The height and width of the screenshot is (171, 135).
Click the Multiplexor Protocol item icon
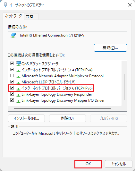pyautogui.click(x=18, y=77)
